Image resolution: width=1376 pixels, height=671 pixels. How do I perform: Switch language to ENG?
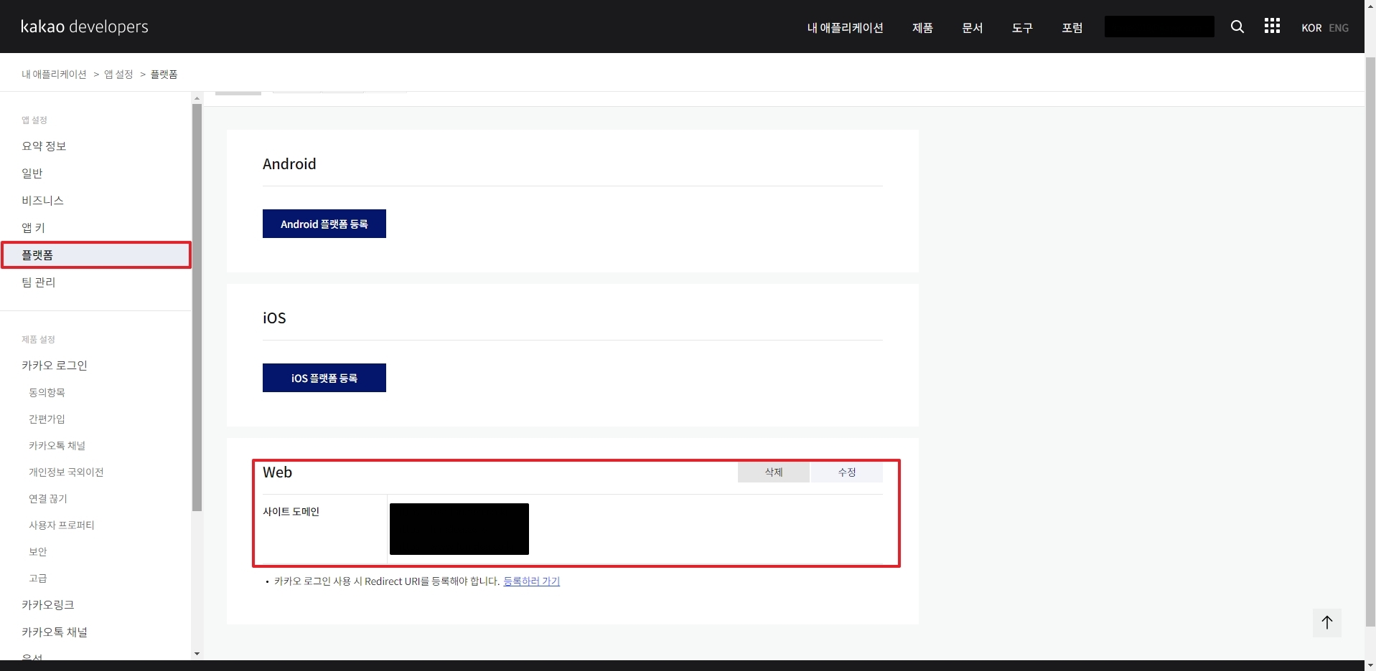click(x=1339, y=28)
